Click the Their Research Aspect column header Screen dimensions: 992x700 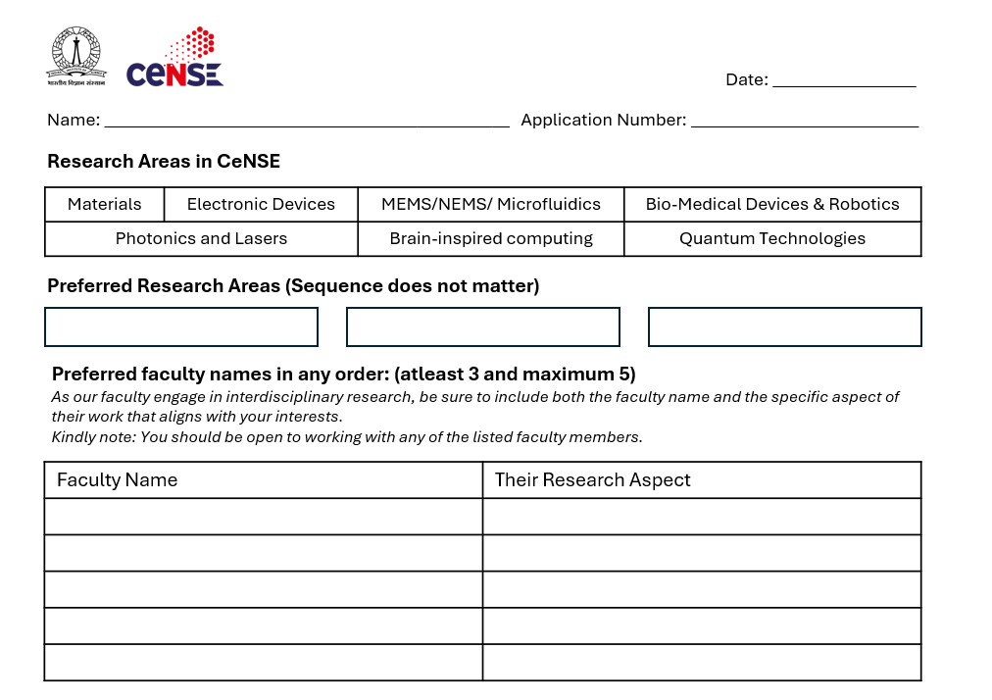pos(701,479)
